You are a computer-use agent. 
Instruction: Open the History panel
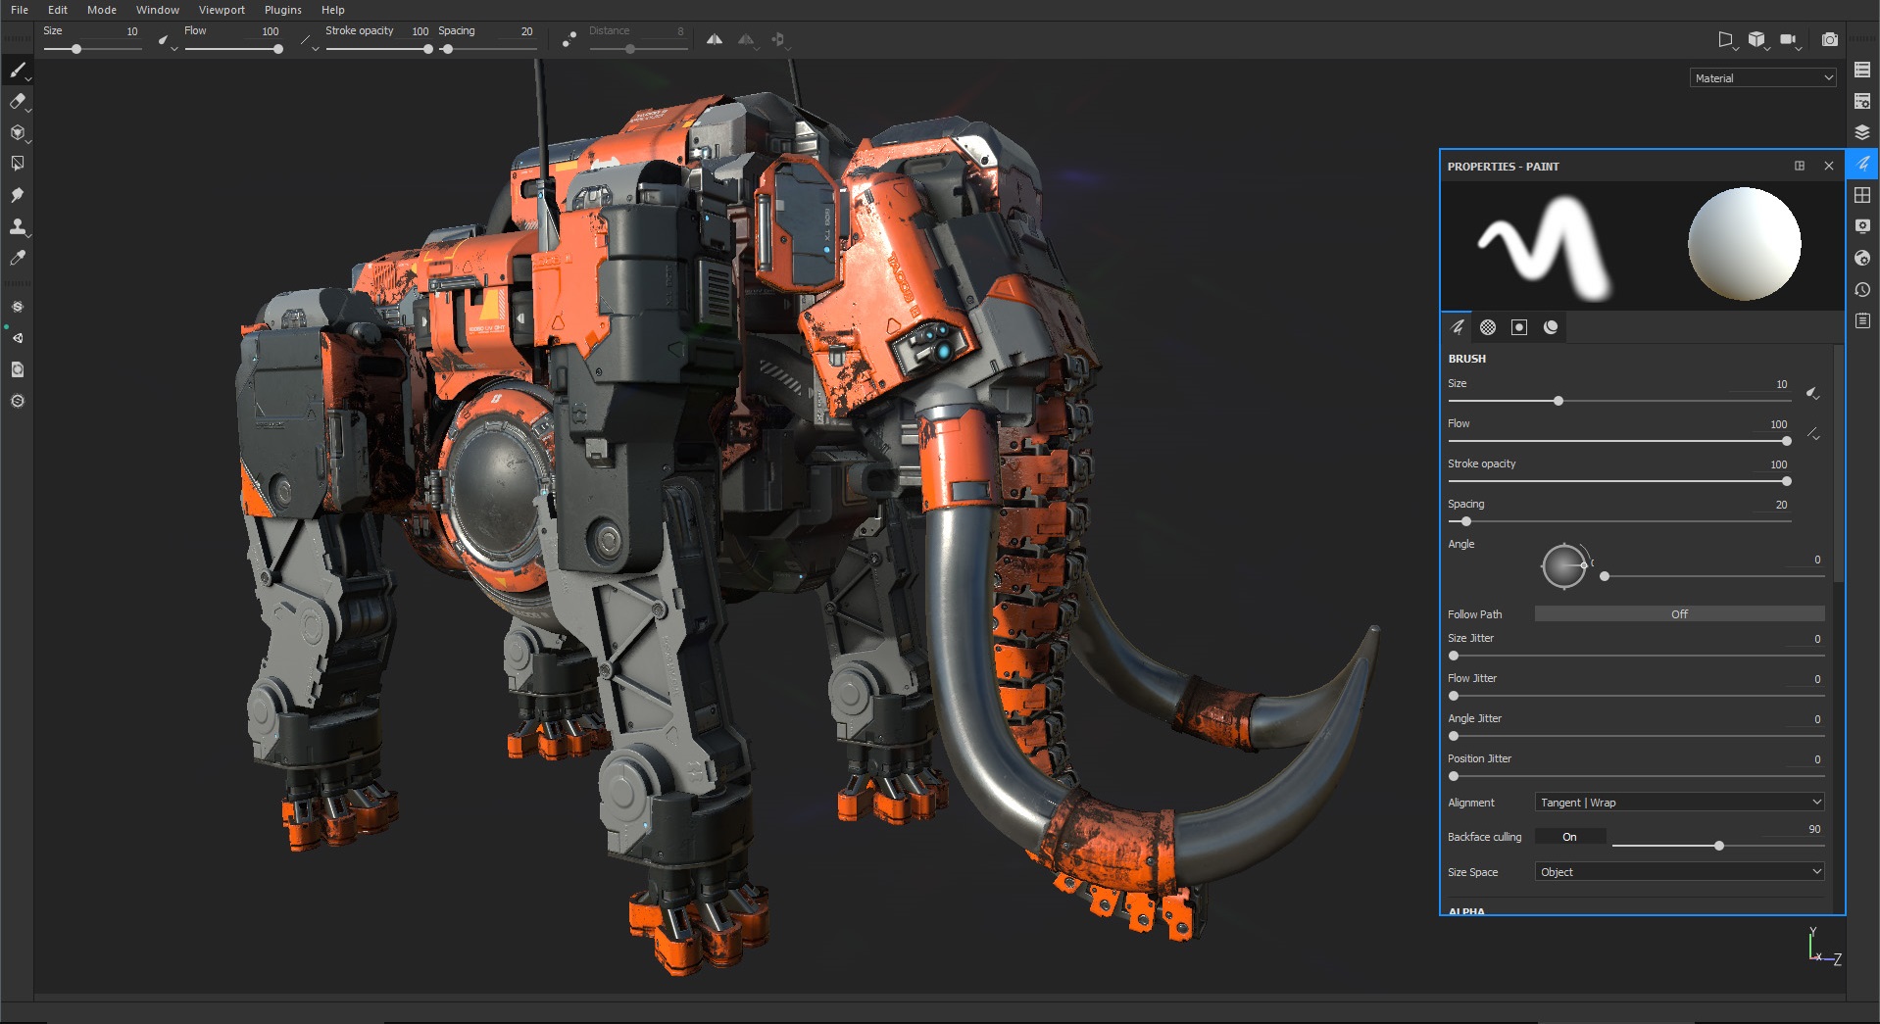1862,289
